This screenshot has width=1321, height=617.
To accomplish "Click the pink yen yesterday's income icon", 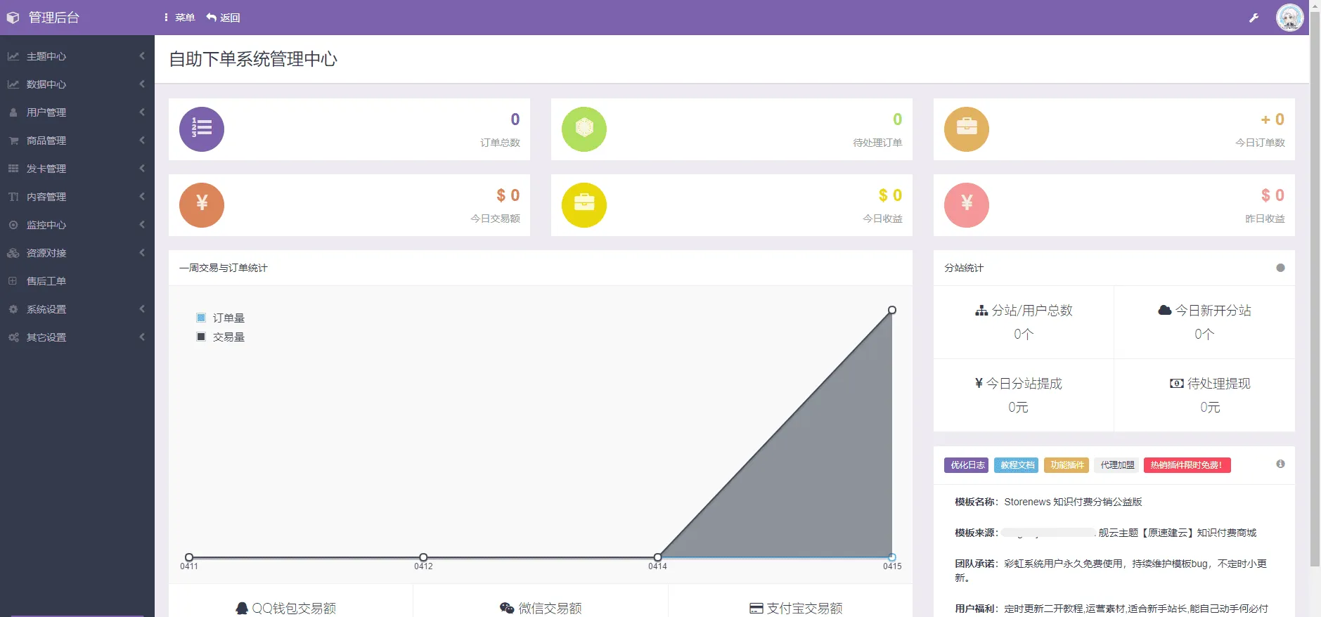I will point(967,205).
